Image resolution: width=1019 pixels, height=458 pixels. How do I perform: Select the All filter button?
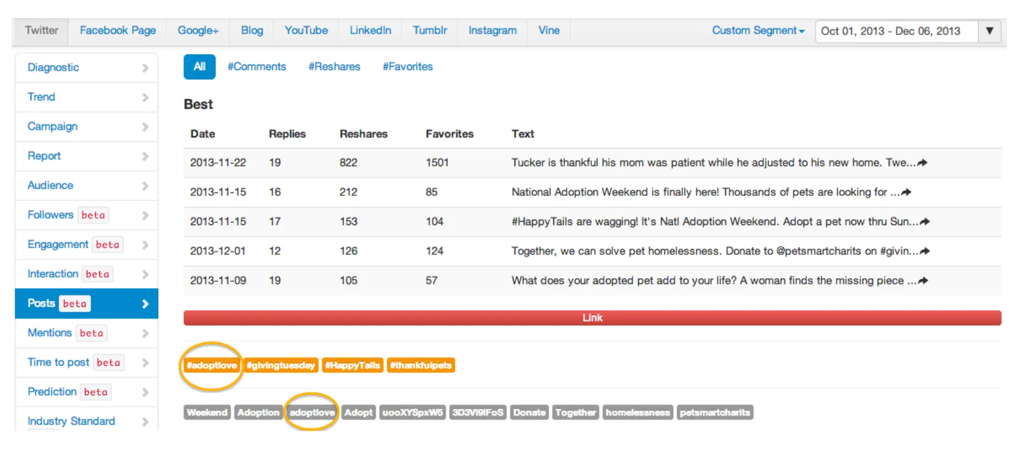(199, 67)
